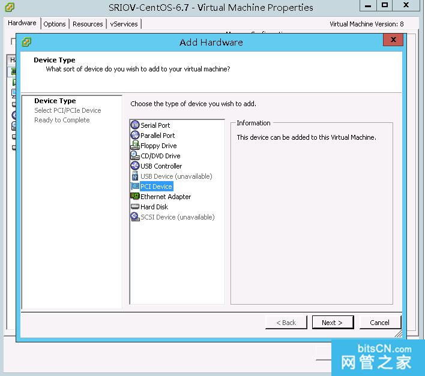Select USB Controller in device list

pos(161,166)
